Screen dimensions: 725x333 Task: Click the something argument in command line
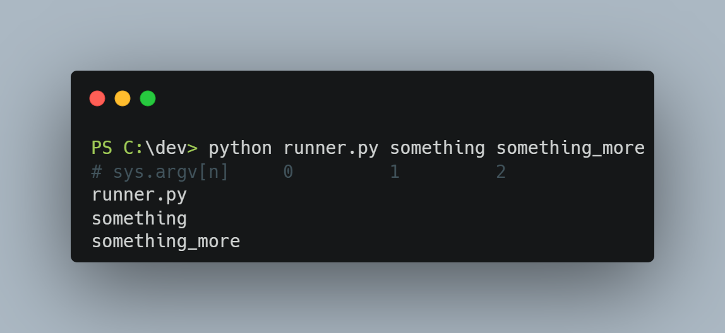[x=438, y=149]
